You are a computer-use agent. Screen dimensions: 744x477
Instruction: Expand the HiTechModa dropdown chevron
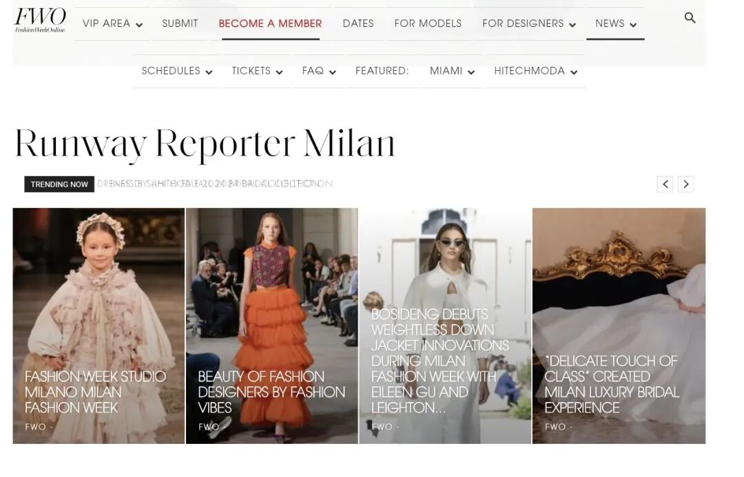pos(574,72)
